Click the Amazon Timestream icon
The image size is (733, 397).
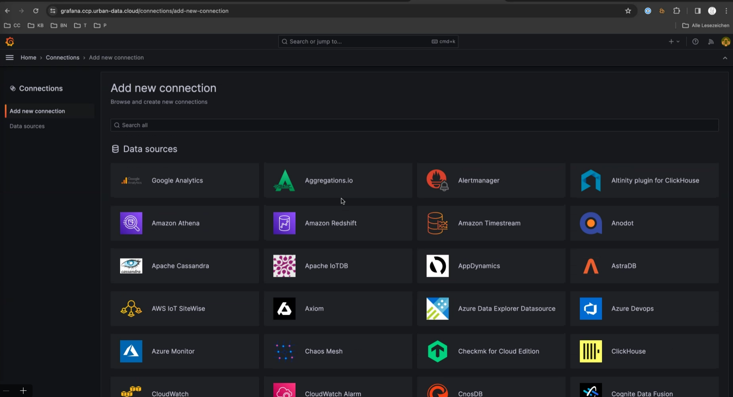pos(437,223)
